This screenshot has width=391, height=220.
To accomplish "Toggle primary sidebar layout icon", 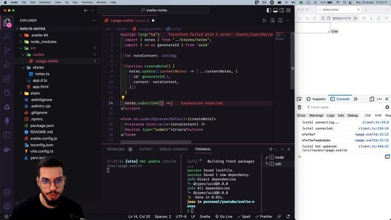I will click(269, 10).
